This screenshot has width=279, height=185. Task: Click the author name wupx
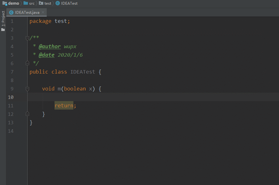point(70,47)
